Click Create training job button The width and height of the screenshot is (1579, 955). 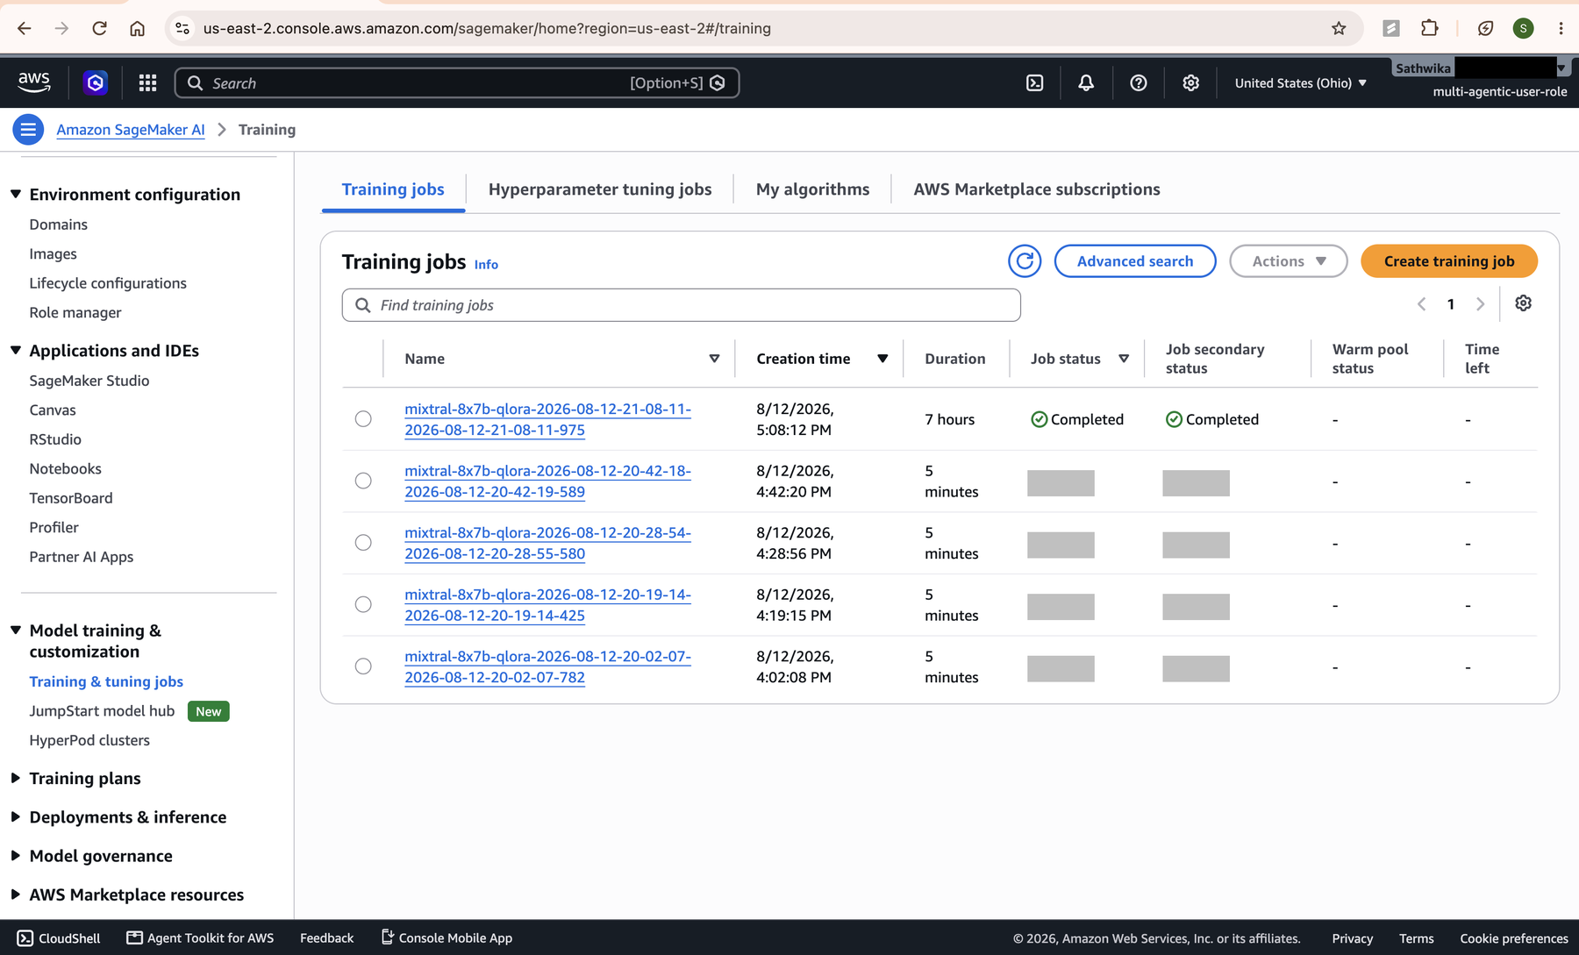[x=1449, y=261]
